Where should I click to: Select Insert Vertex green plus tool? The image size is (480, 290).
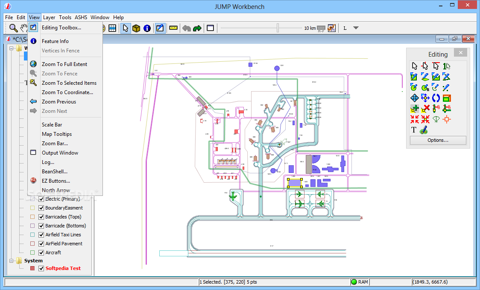point(414,109)
